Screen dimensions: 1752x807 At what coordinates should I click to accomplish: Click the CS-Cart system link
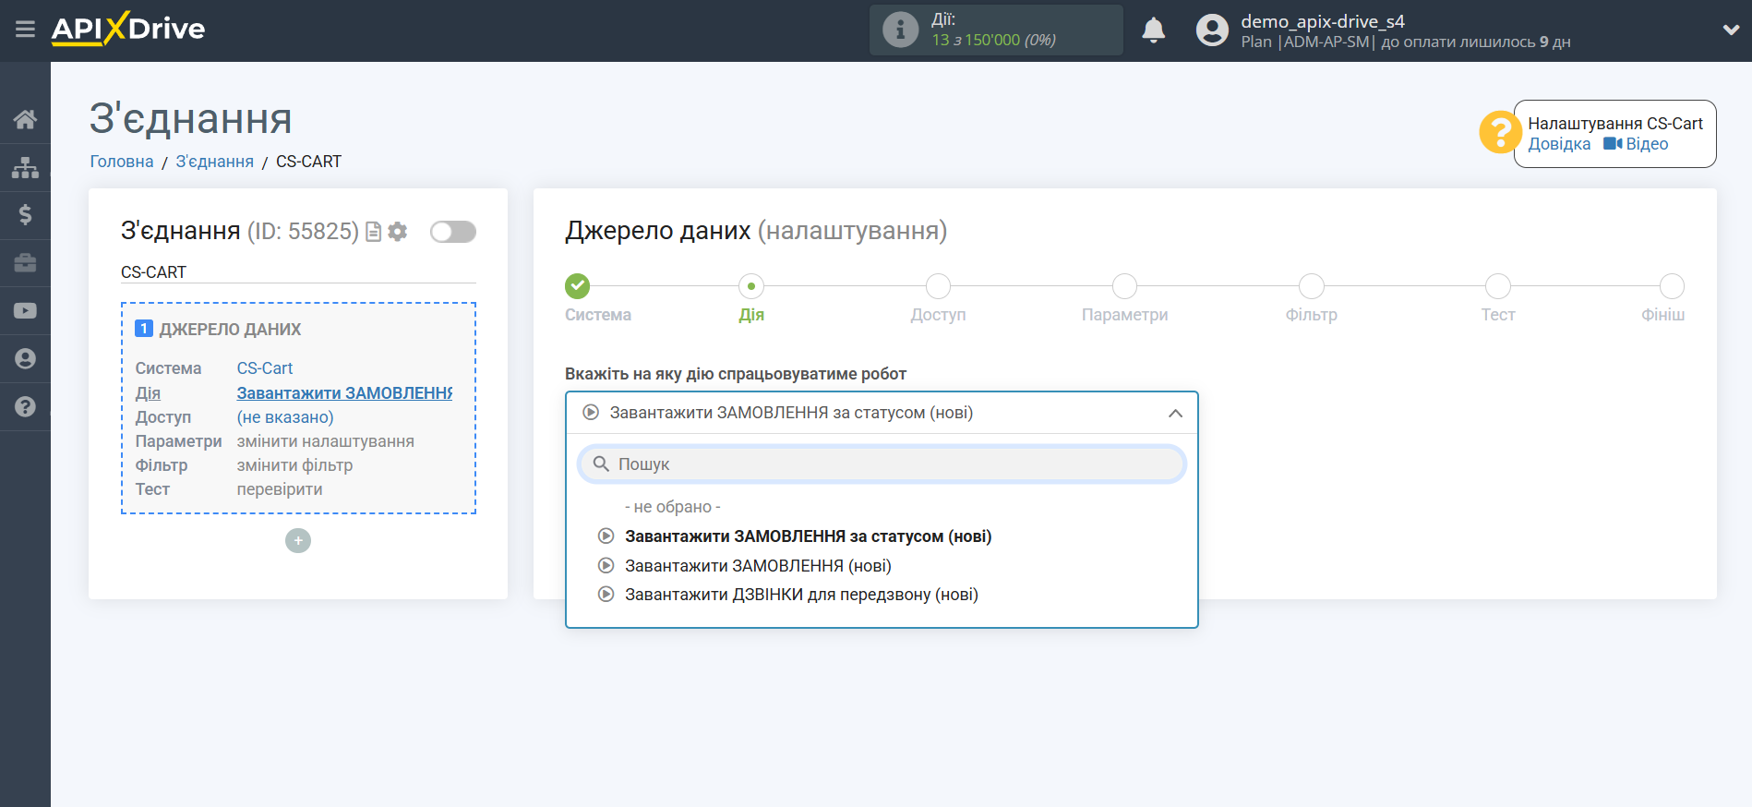pos(265,368)
